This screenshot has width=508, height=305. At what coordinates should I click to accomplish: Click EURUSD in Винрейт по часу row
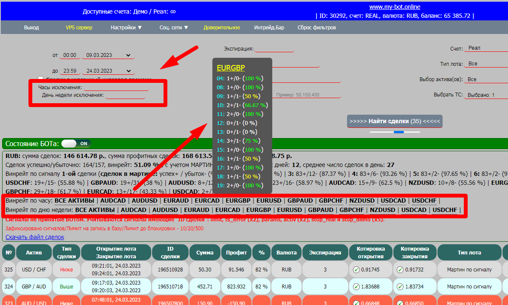pos(269,201)
